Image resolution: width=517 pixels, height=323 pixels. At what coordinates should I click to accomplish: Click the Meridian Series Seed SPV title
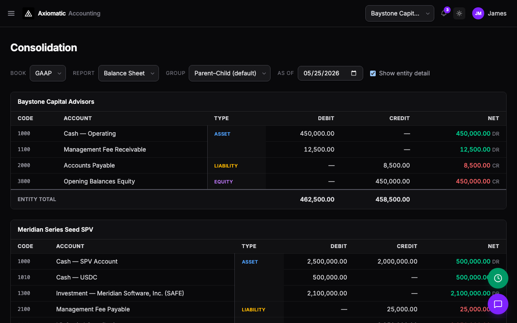55,230
